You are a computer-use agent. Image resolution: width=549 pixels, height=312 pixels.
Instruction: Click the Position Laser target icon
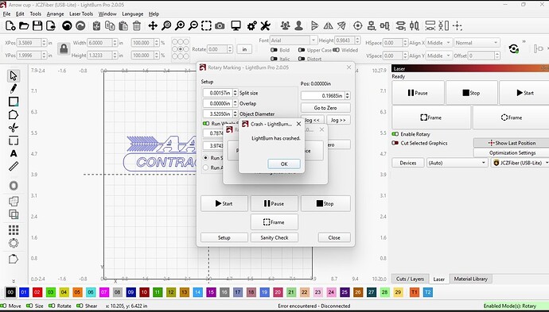(x=357, y=25)
